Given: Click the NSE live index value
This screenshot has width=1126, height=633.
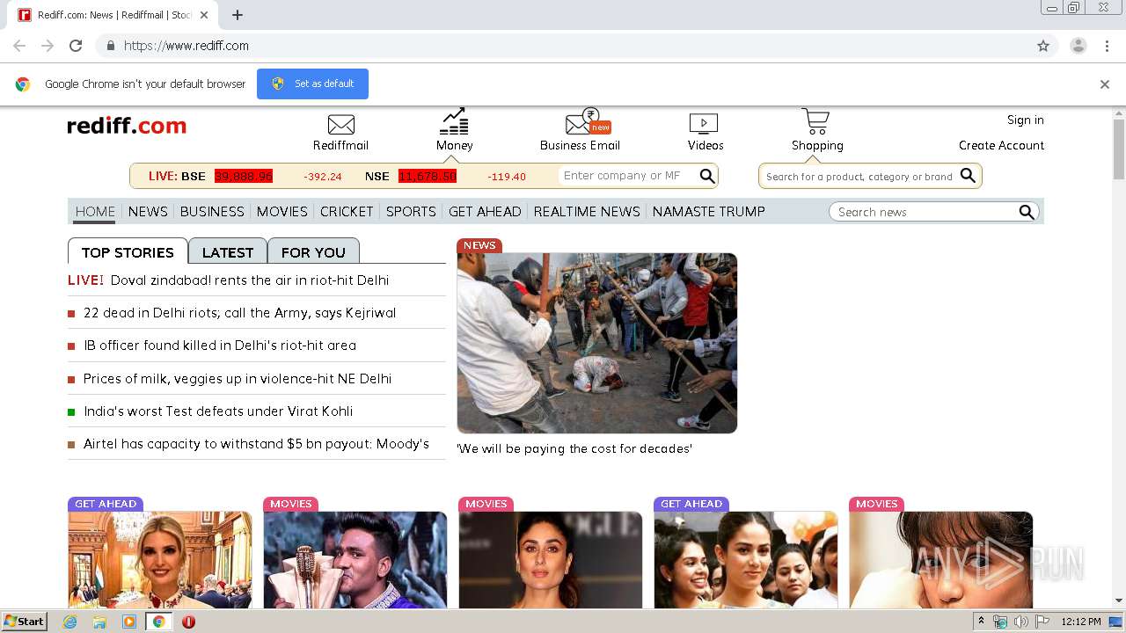Looking at the screenshot, I should pyautogui.click(x=428, y=176).
